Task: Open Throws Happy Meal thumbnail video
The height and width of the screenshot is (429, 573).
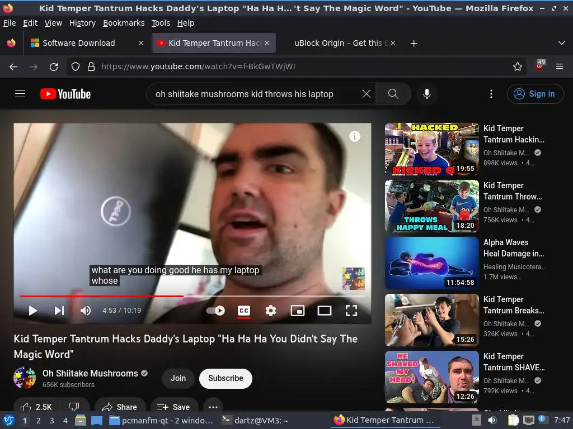Action: click(431, 206)
